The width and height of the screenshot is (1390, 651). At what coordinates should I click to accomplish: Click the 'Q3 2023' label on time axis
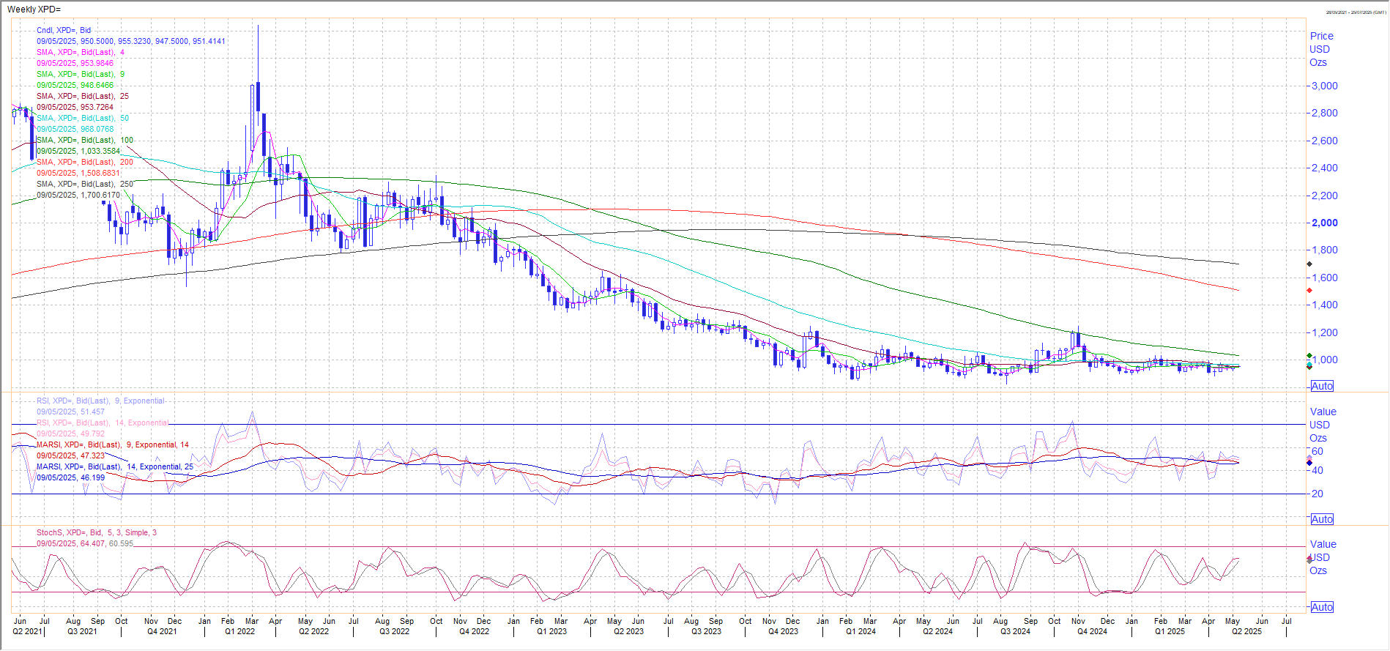[706, 631]
